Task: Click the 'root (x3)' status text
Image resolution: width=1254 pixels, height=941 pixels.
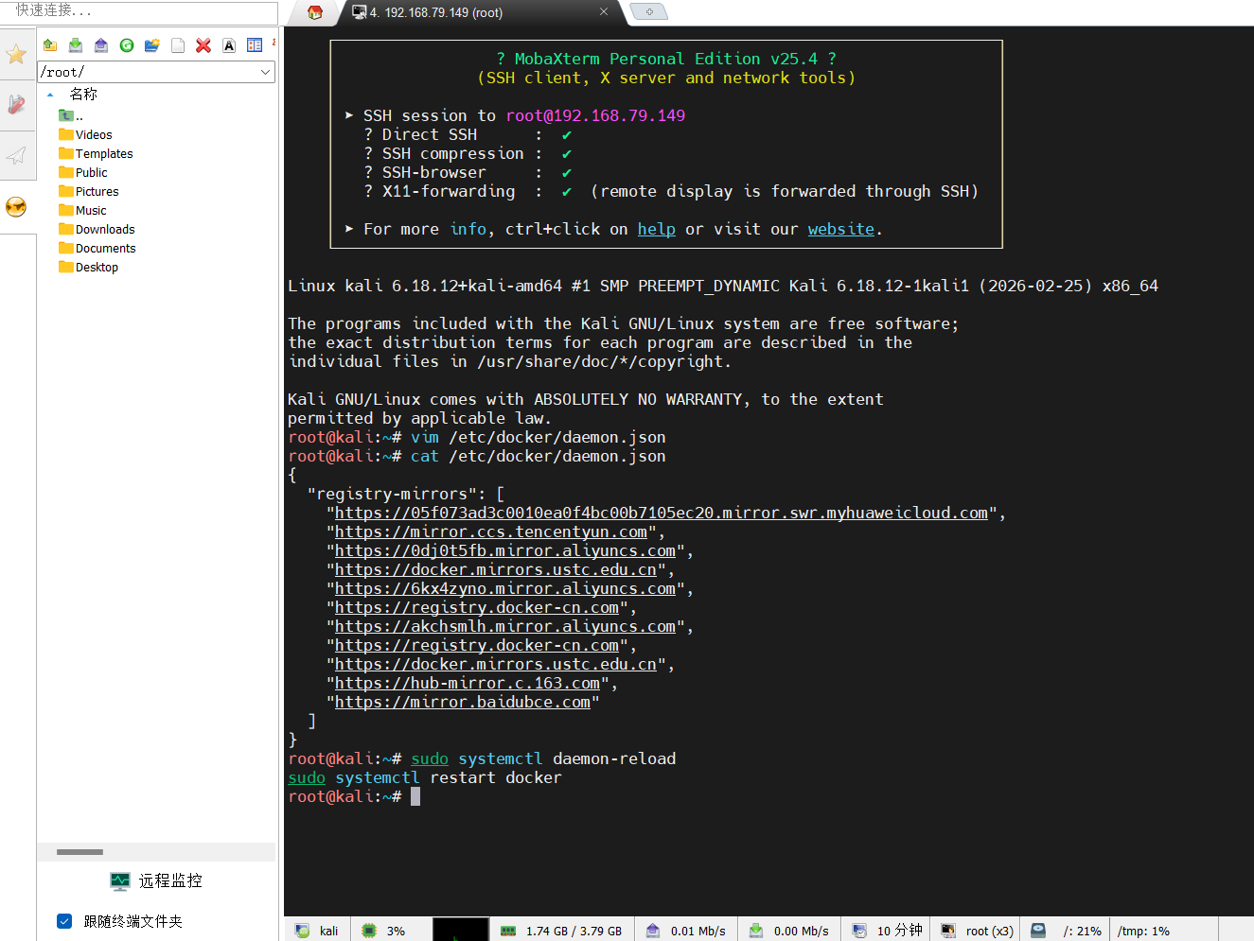Action: 990,931
